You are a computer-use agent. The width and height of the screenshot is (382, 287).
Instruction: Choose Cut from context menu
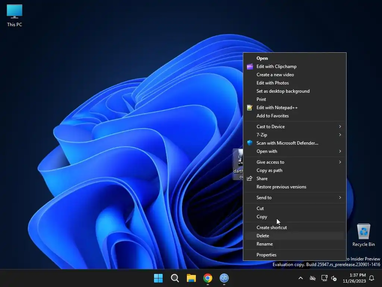click(x=295, y=209)
